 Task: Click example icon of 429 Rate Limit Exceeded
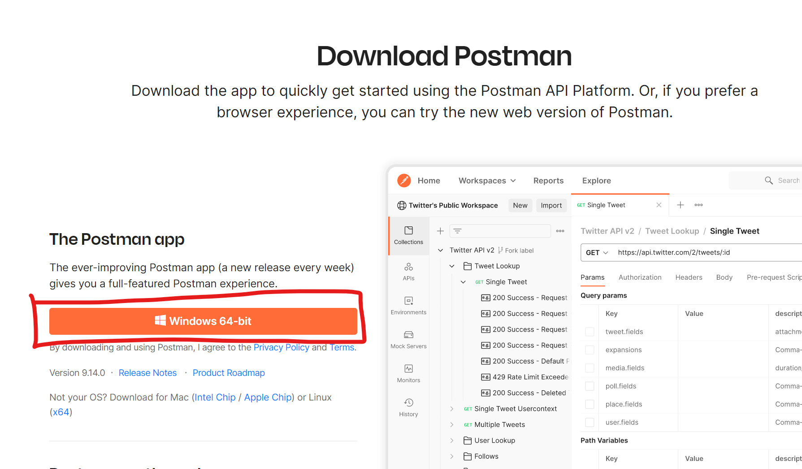click(x=486, y=377)
